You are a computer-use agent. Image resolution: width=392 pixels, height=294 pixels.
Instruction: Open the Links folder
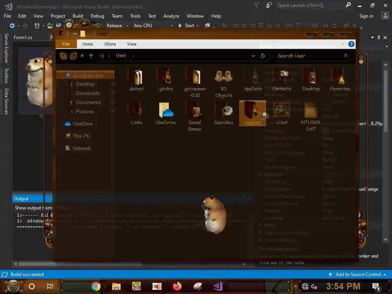point(136,113)
